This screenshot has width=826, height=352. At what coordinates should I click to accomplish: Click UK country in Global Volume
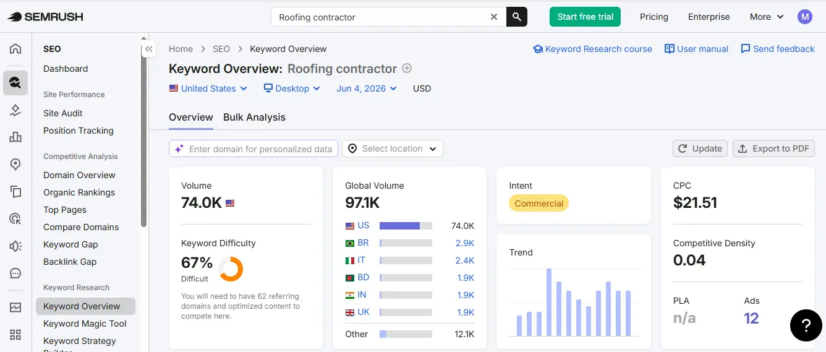click(363, 312)
